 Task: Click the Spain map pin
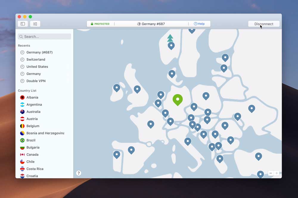pos(131,150)
